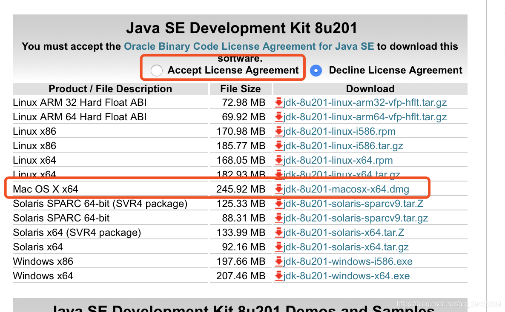Viewport: 505px width, 312px height.
Task: Download jdk-8u201-windows-i586.exe file
Action: pos(348,261)
